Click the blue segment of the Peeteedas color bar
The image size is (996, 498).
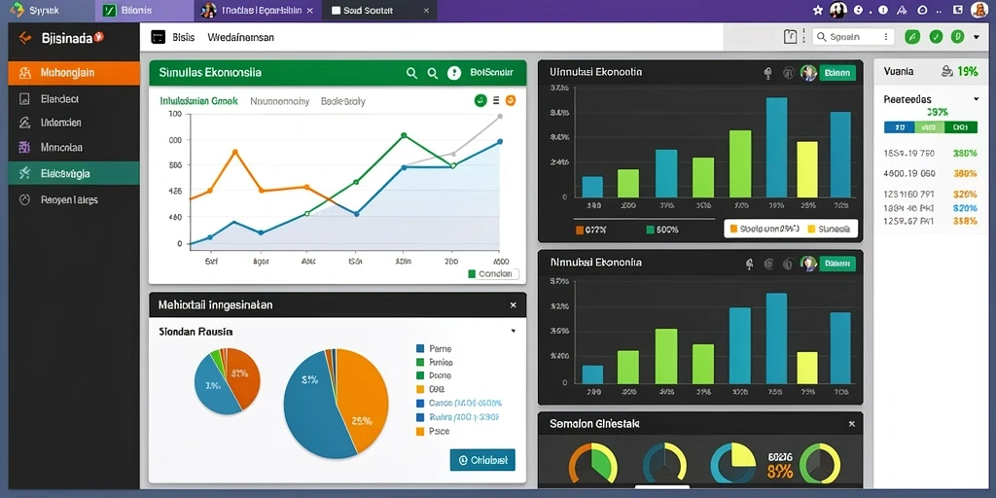(899, 127)
